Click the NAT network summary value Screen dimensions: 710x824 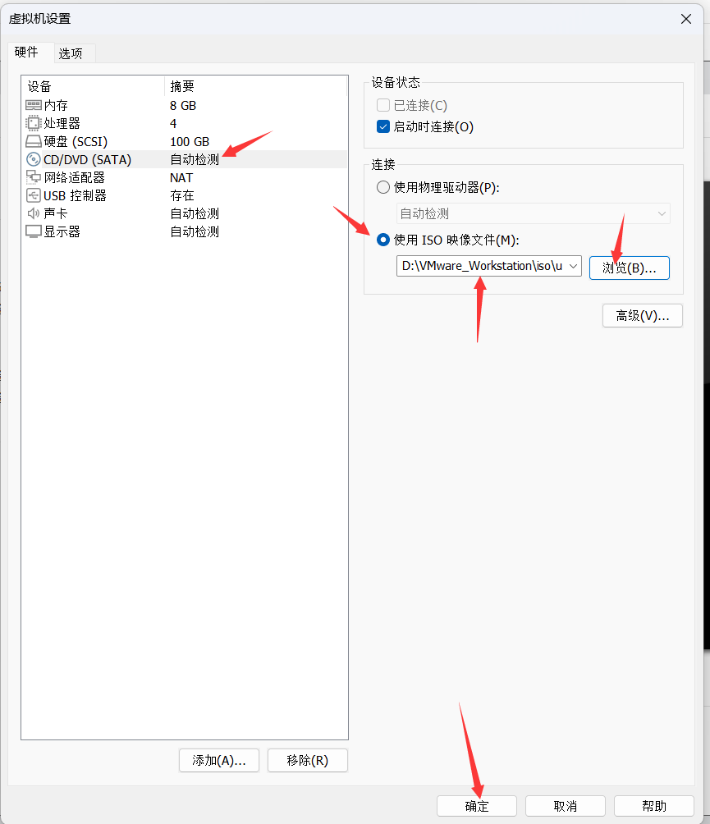tap(181, 177)
